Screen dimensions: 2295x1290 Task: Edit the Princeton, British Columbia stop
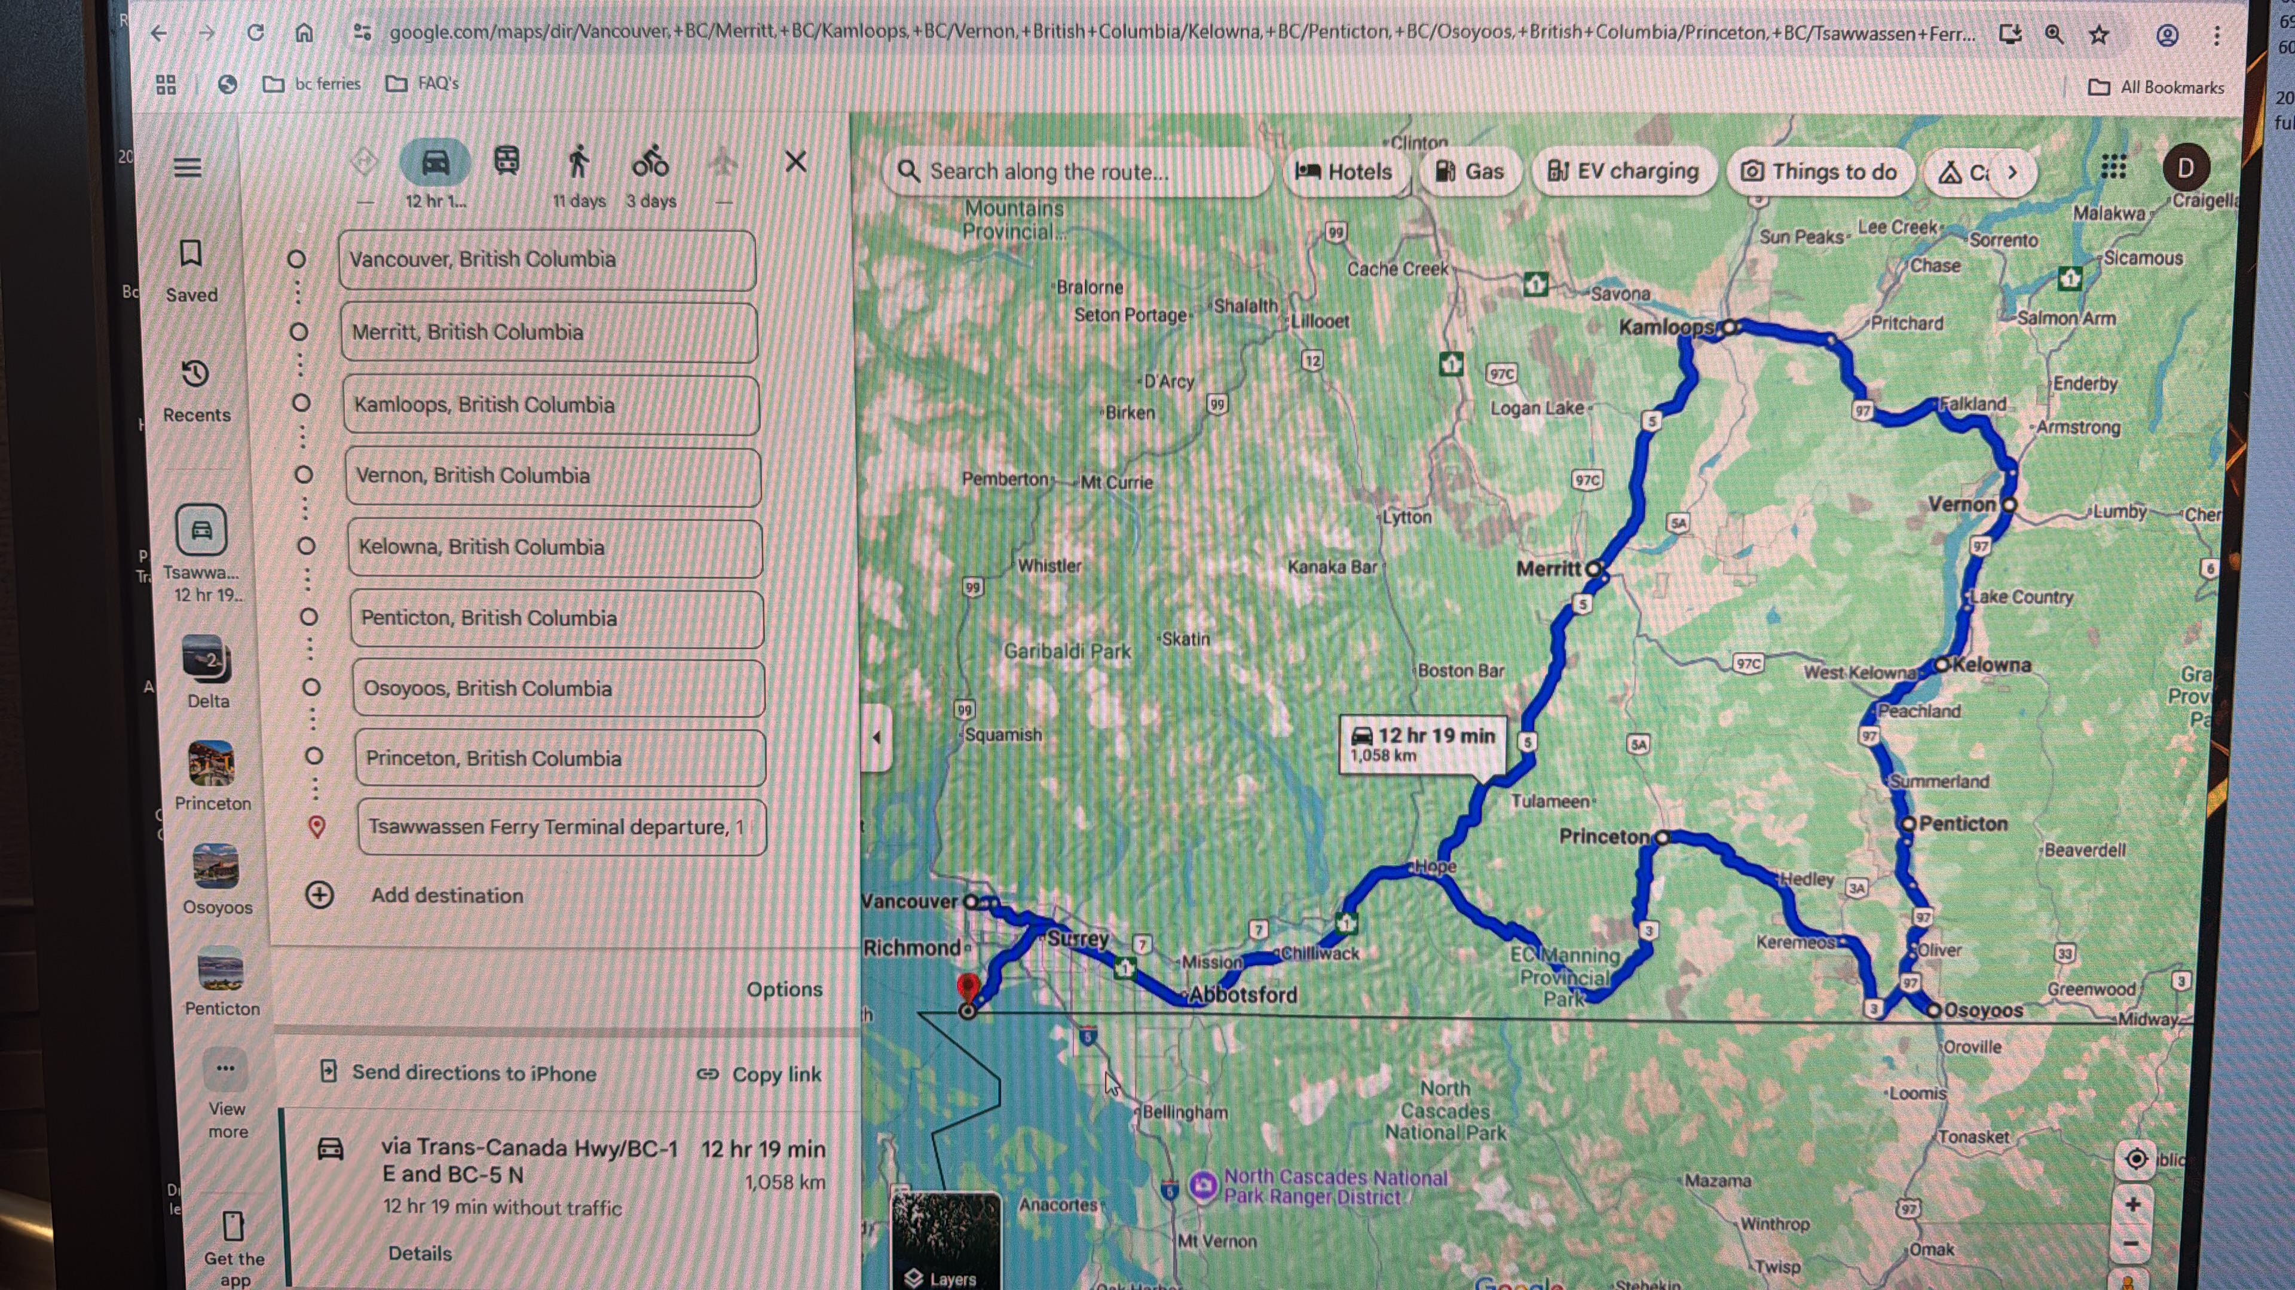pyautogui.click(x=561, y=758)
